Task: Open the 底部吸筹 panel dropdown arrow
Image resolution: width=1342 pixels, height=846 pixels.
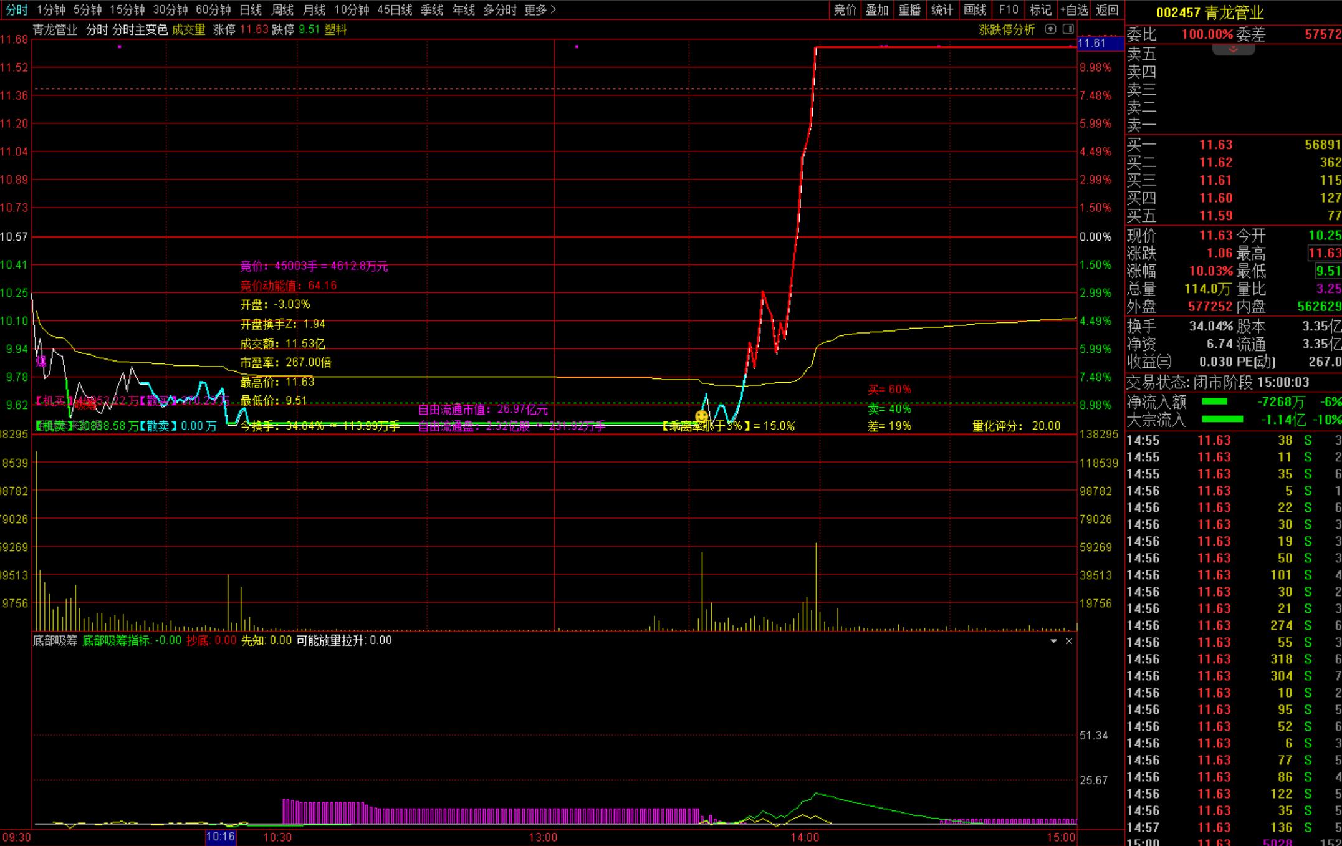Action: click(x=1053, y=641)
